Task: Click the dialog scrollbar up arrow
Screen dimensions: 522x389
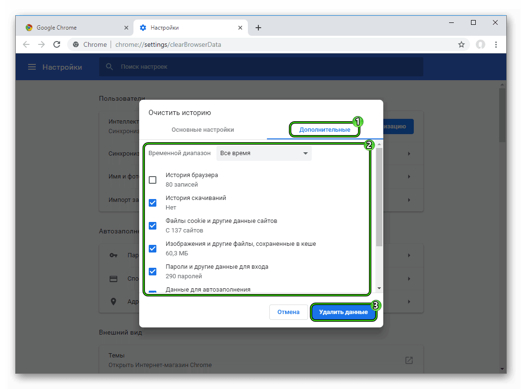Action: pyautogui.click(x=379, y=144)
